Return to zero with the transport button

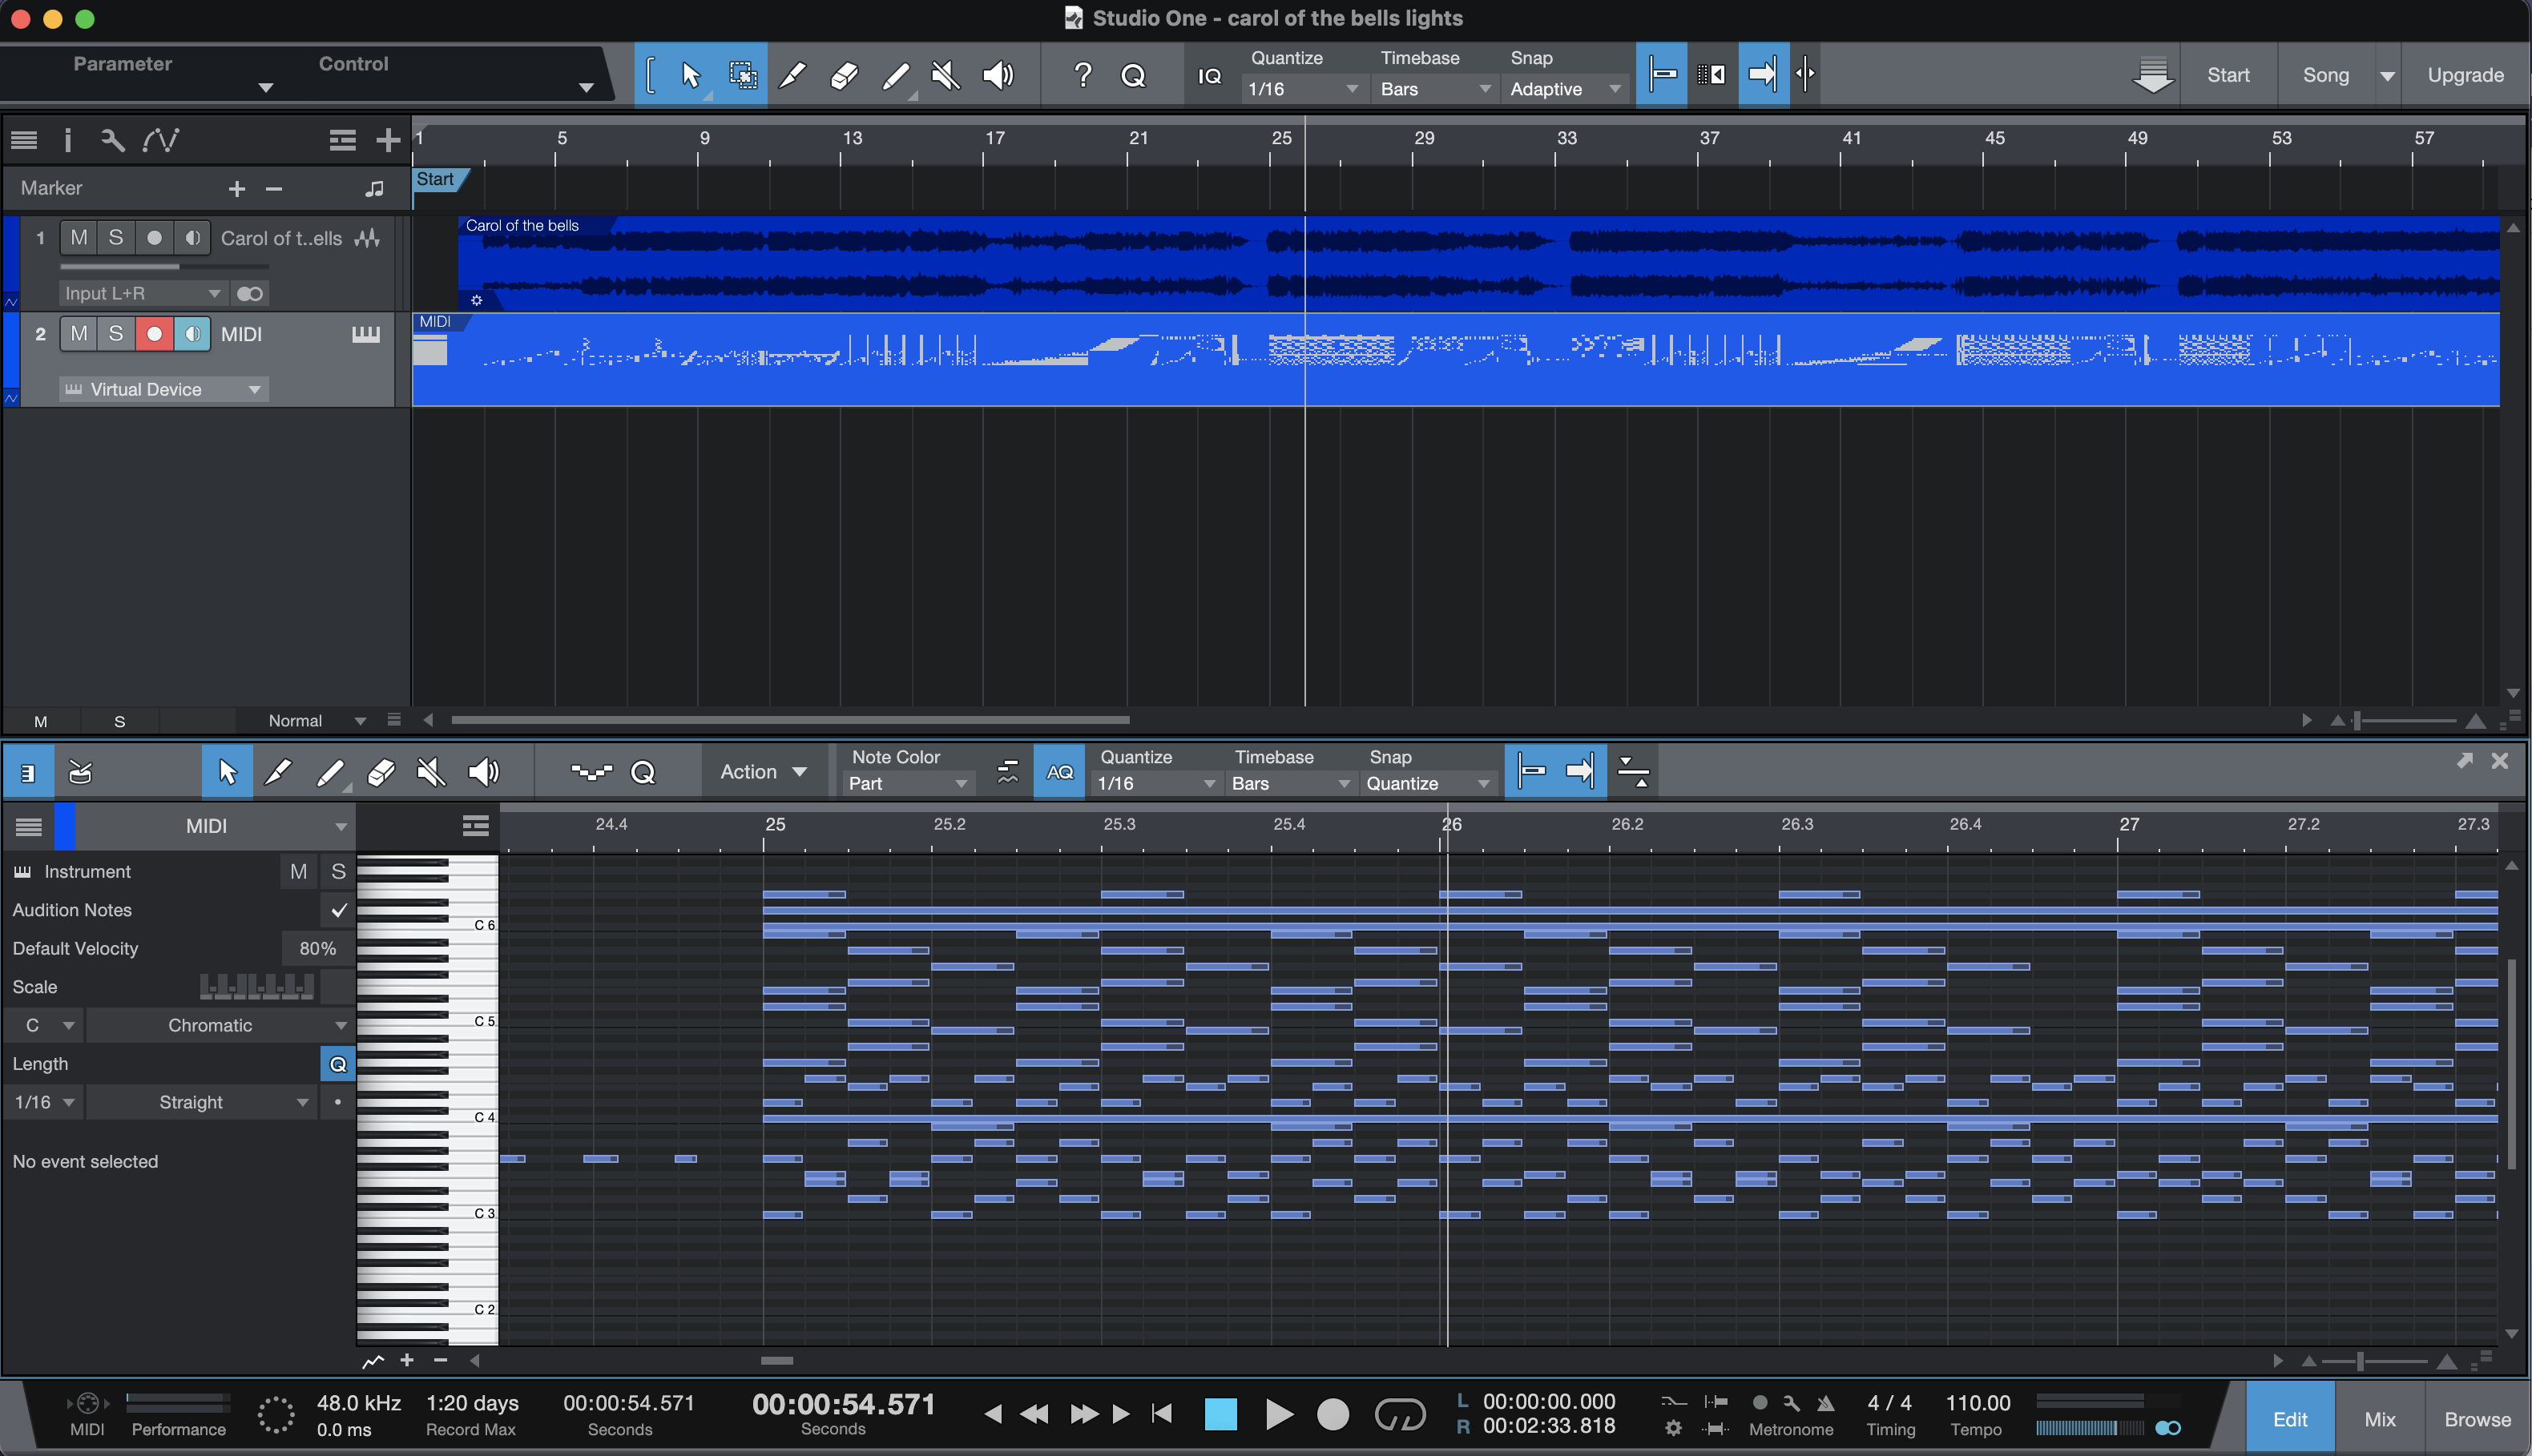click(1162, 1414)
